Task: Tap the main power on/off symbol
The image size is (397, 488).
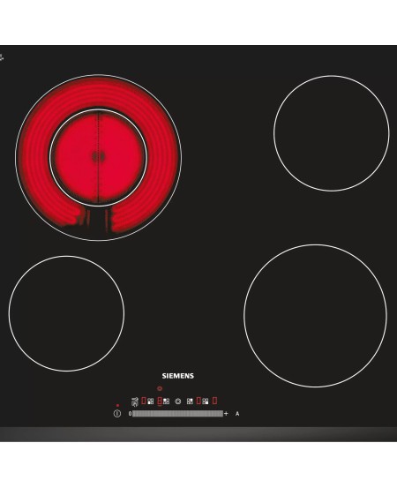Action: coord(117,414)
